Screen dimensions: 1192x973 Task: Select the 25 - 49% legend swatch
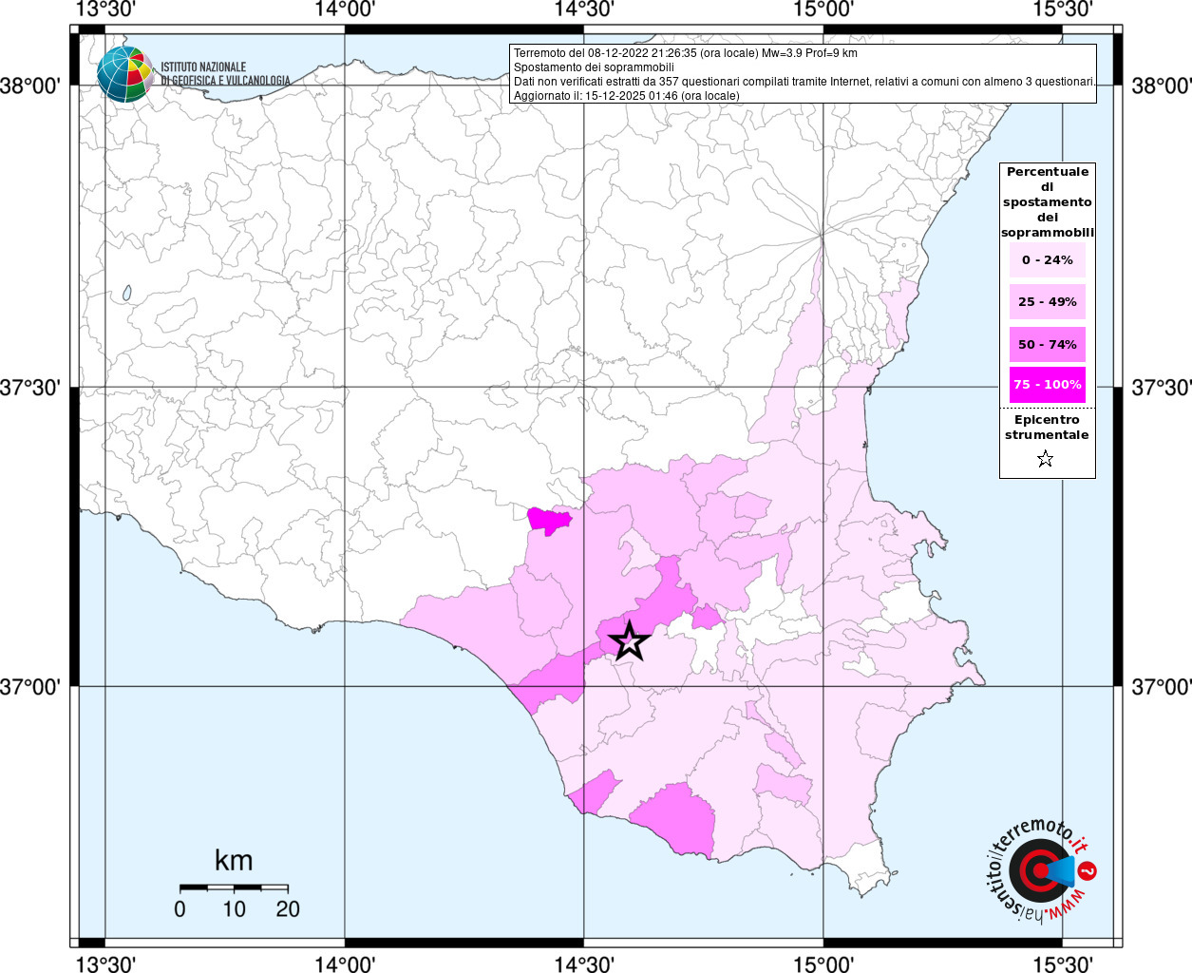pos(1047,302)
